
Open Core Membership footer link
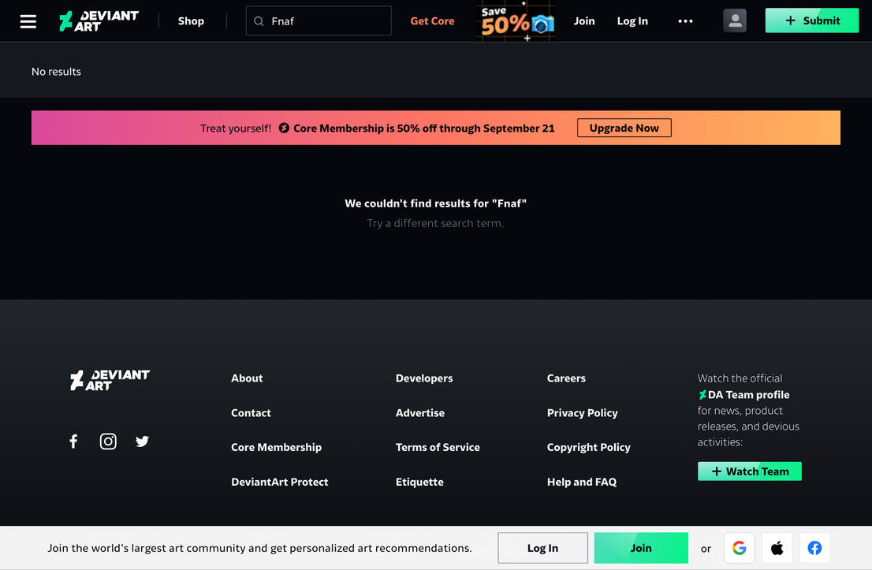[277, 447]
